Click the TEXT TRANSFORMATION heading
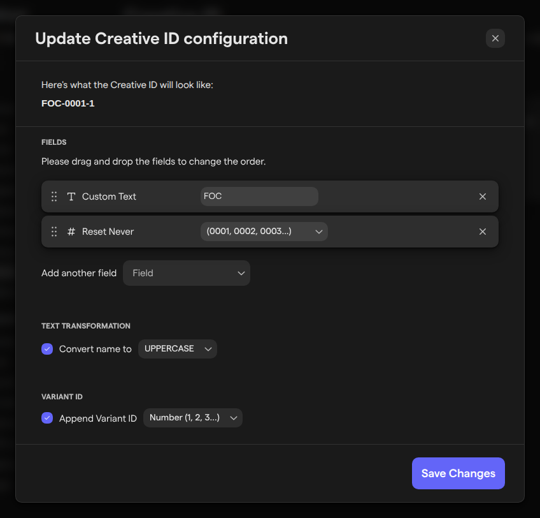 click(x=86, y=326)
